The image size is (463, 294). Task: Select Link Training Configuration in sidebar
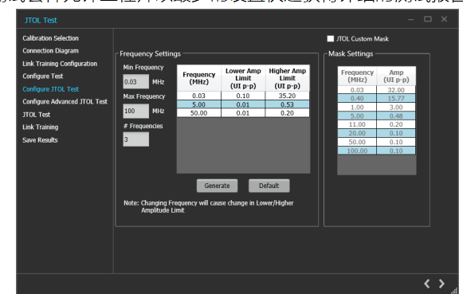60,64
